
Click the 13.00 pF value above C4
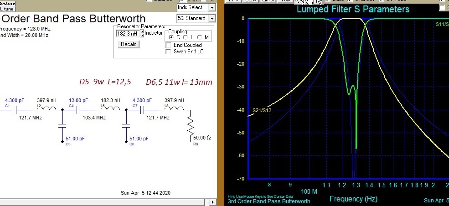click(78, 100)
